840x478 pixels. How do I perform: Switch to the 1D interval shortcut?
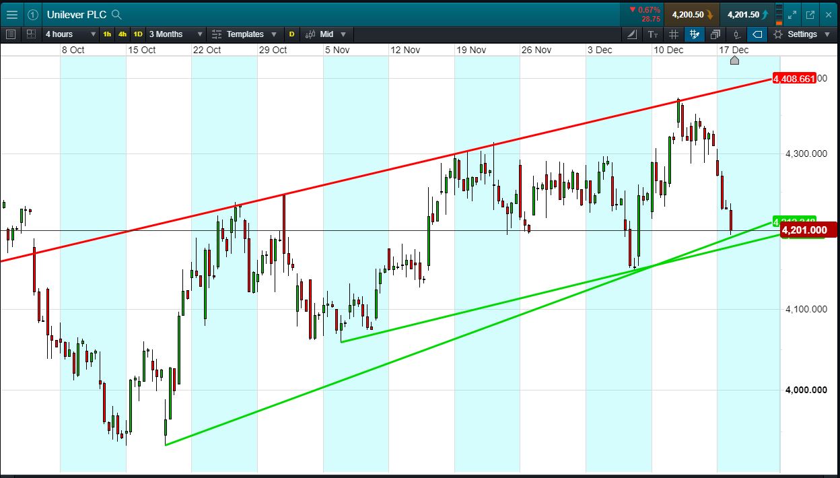137,34
